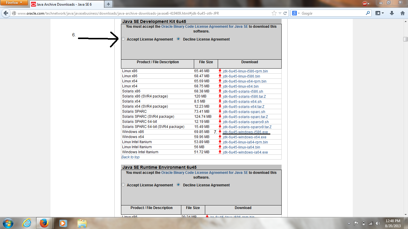Click the Windows x86 row description text
408x229 pixels.
point(133,132)
